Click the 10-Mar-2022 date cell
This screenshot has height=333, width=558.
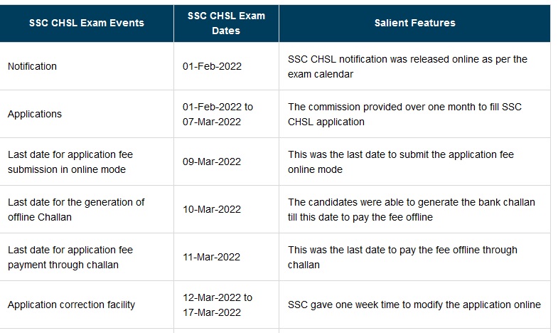click(x=213, y=209)
